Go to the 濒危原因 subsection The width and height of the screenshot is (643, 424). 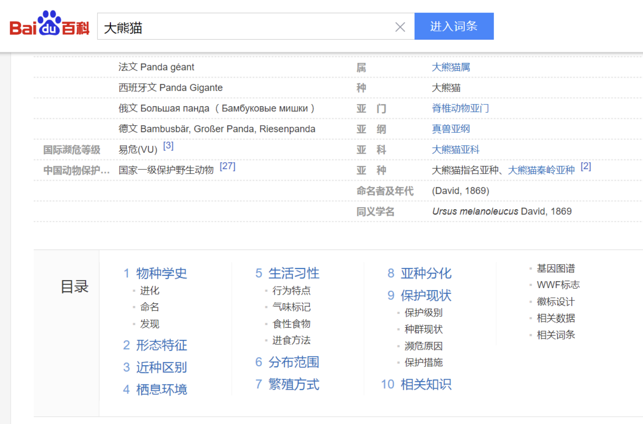point(424,346)
